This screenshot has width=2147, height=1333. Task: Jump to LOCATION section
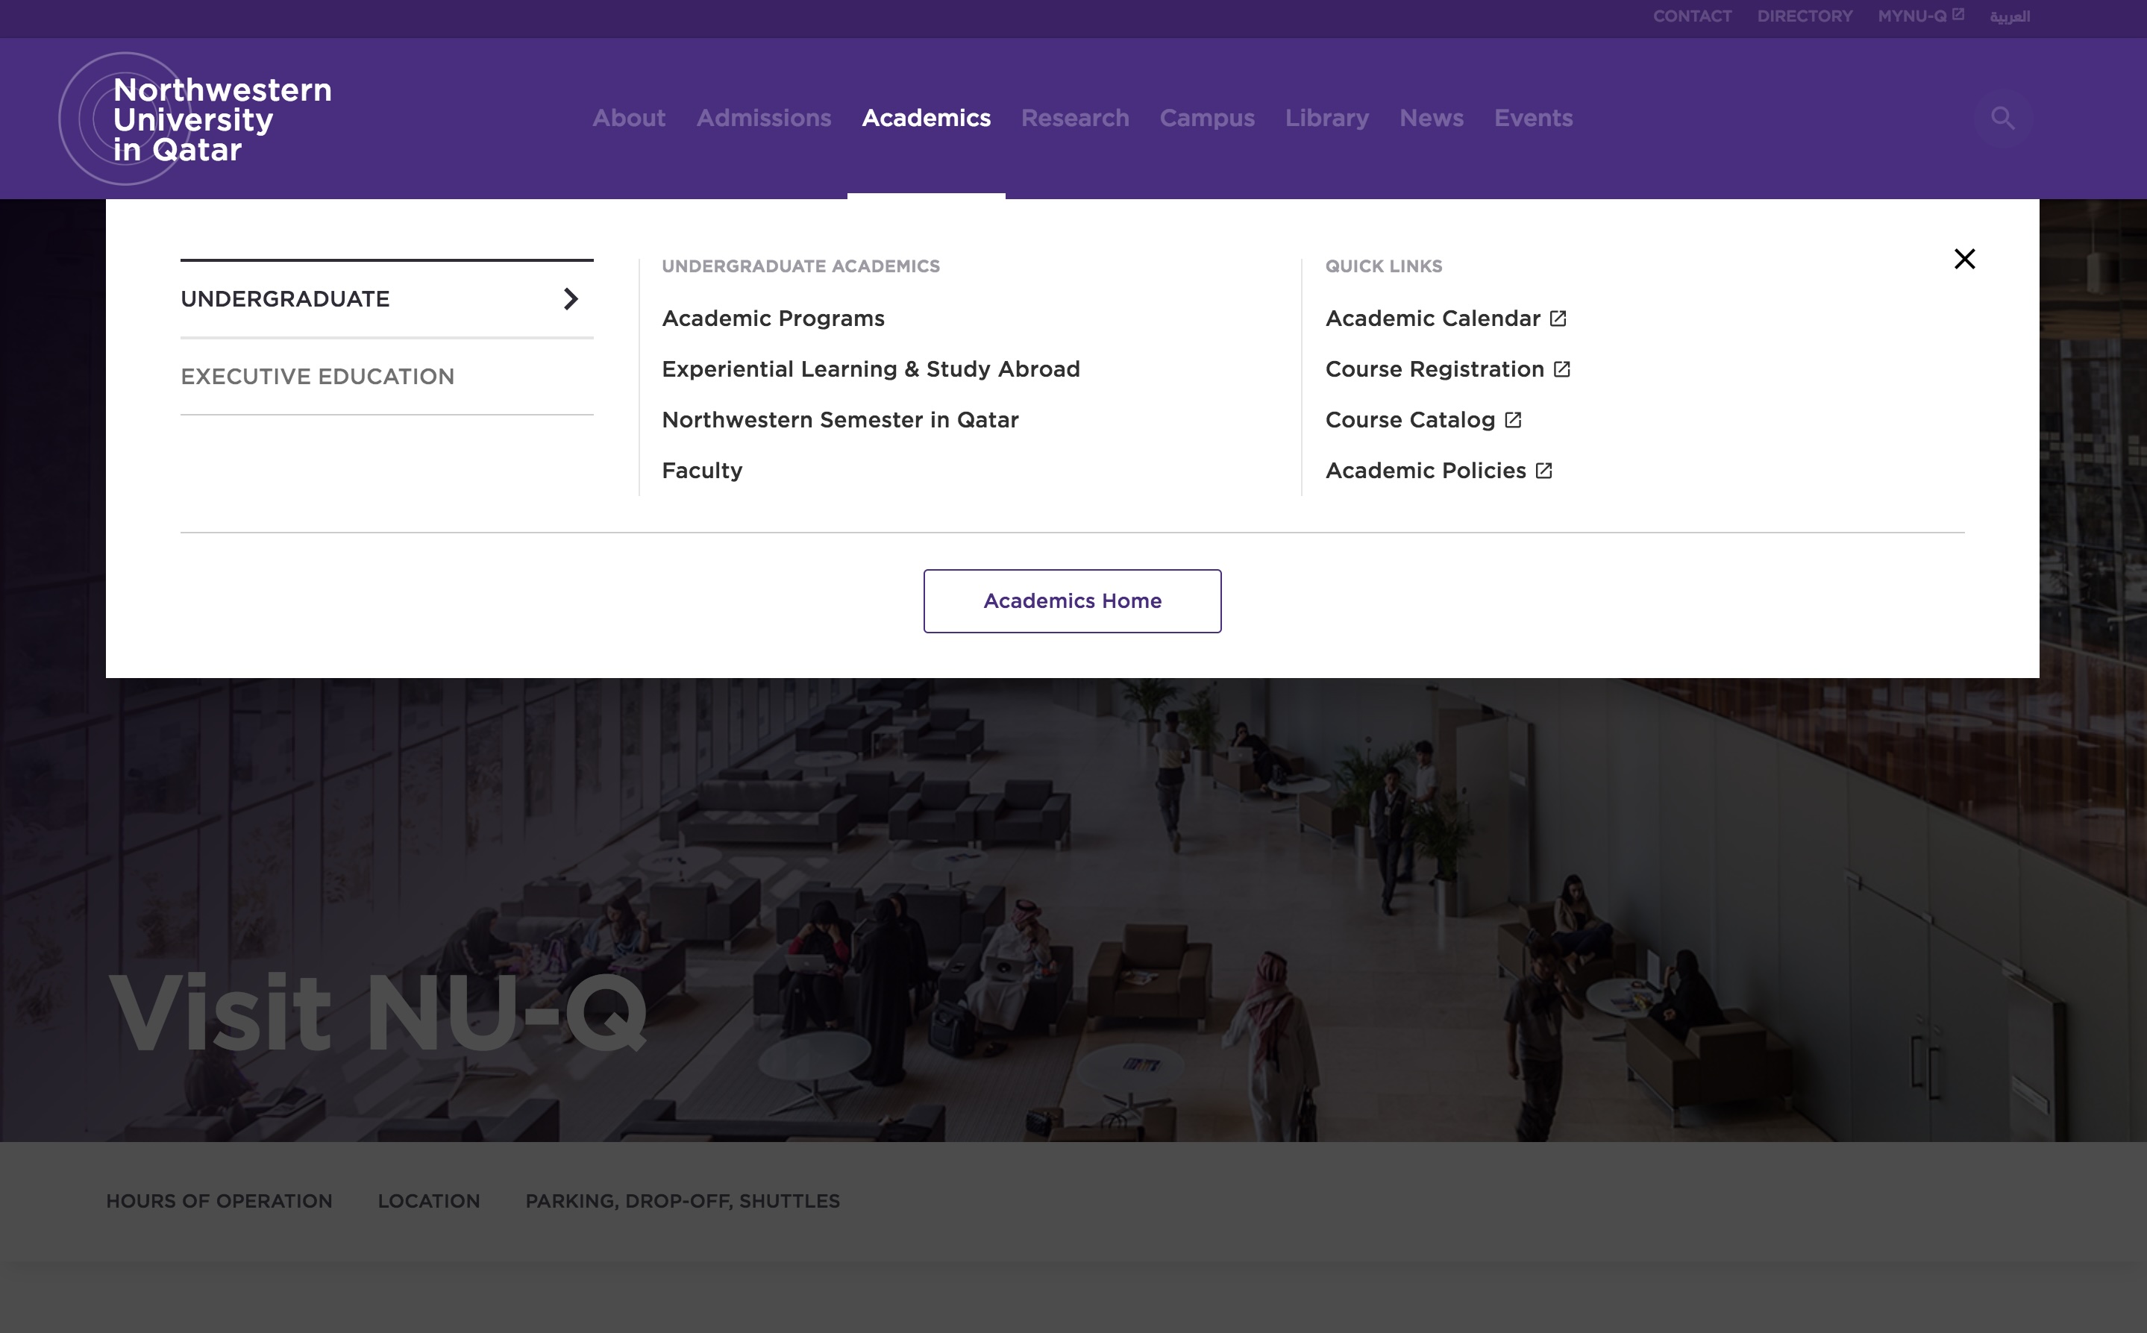(x=428, y=1201)
